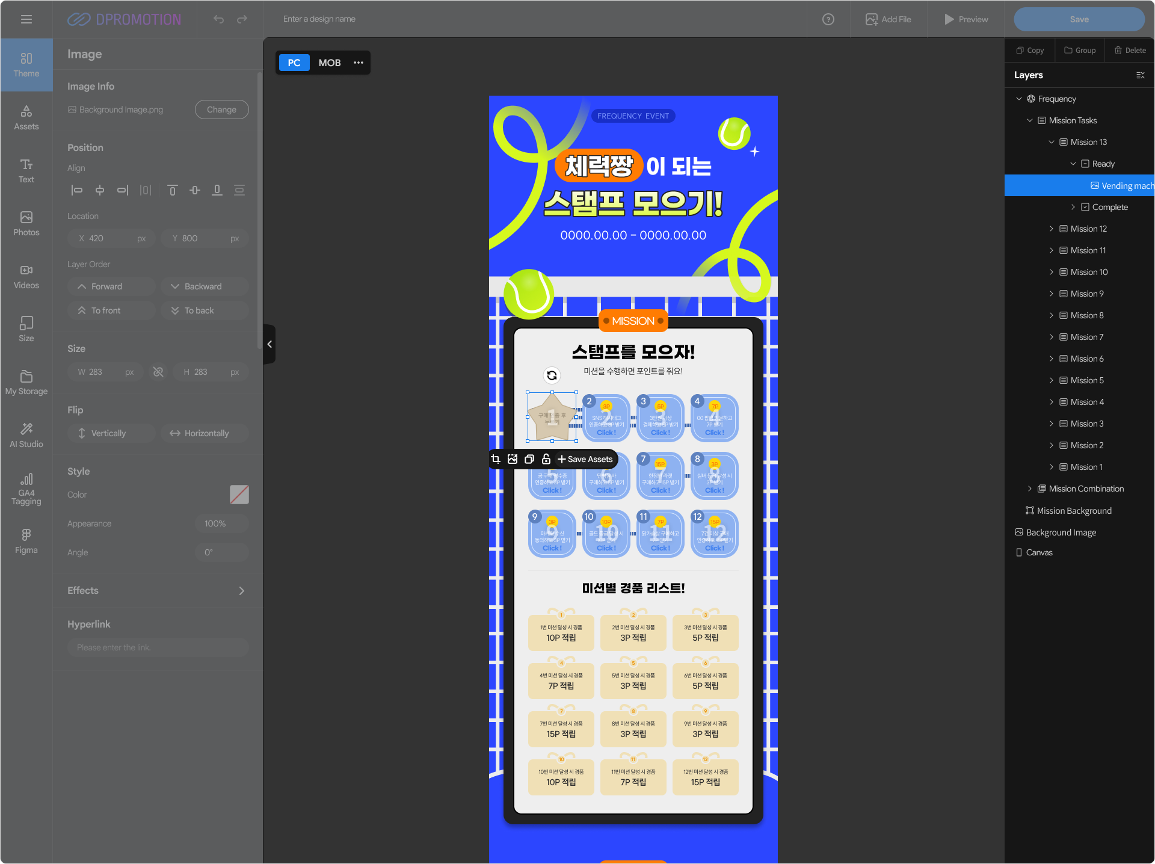Select the Vending machine layer
Screen dimensions: 1155x864
(x=1080, y=185)
